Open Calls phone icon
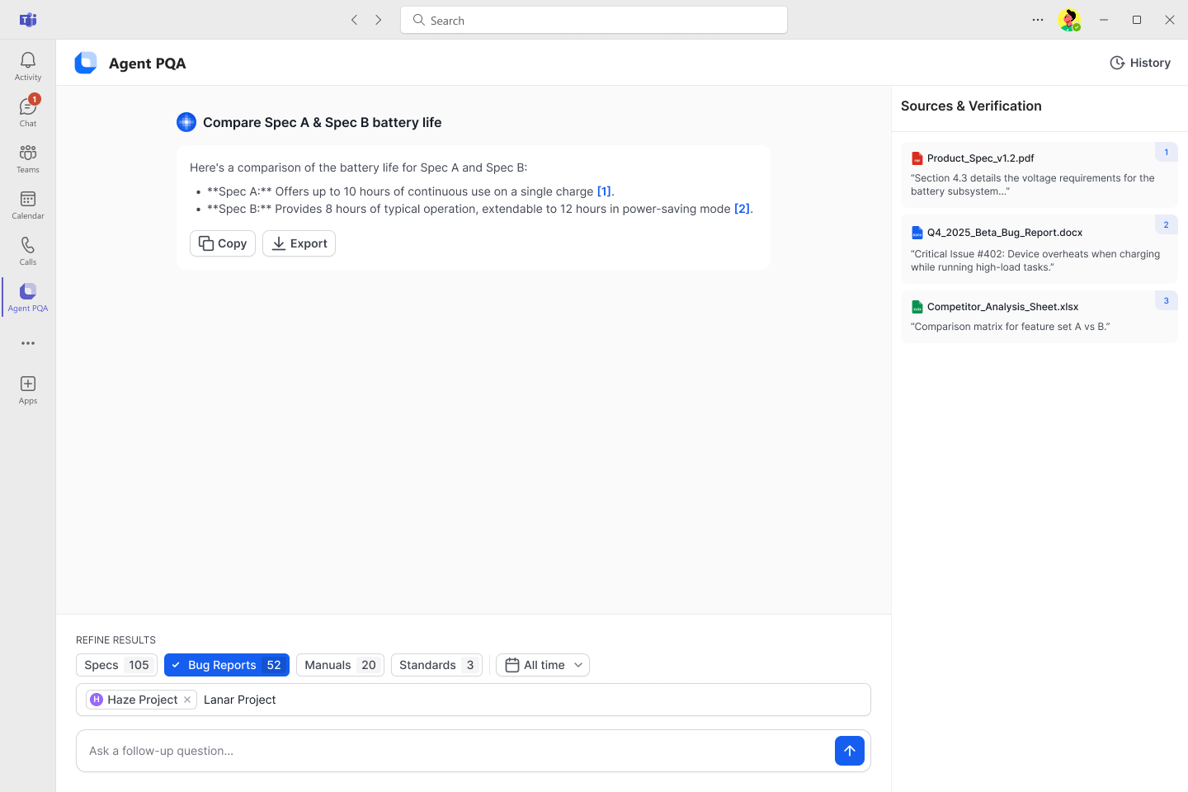Viewport: 1188px width, 792px height. pyautogui.click(x=28, y=251)
